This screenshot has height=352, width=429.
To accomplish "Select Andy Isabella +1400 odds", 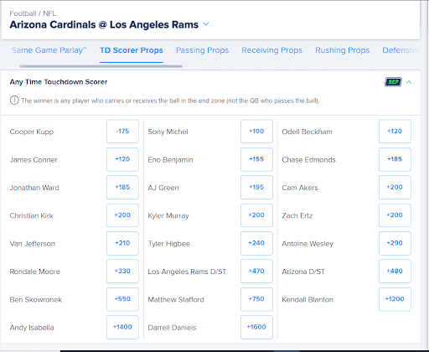I will (122, 327).
